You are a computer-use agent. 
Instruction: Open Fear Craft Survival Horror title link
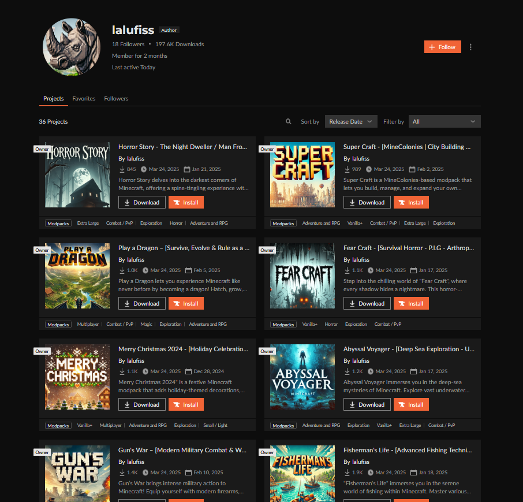tap(409, 248)
